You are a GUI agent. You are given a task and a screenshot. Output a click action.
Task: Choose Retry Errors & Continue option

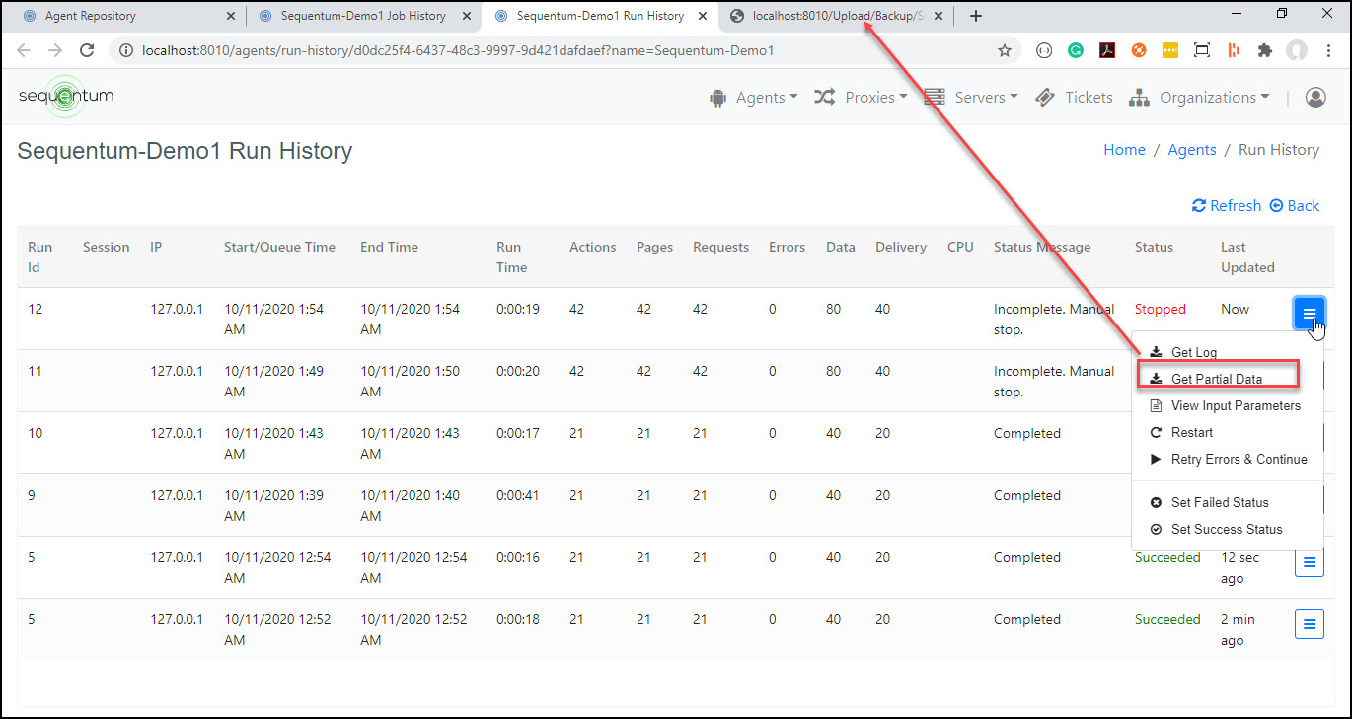coord(1239,459)
